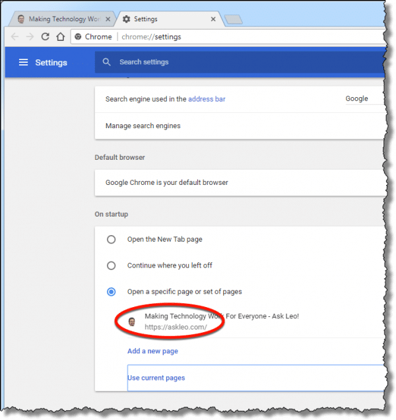Click the browser back arrow

pyautogui.click(x=15, y=36)
